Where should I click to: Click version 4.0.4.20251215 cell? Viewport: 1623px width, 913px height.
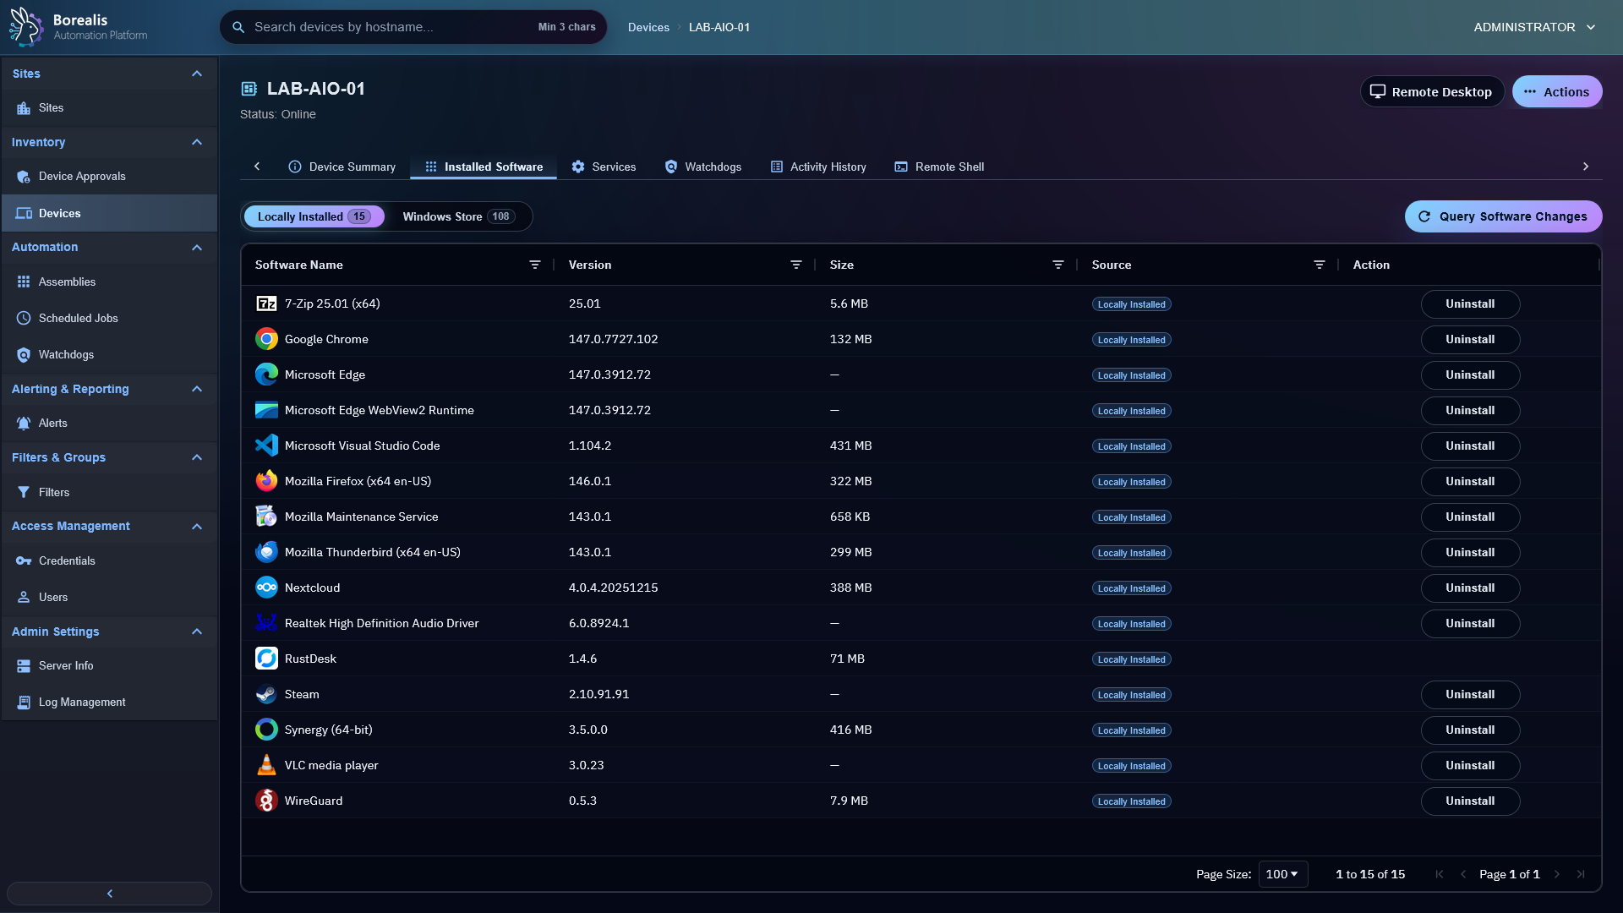(613, 588)
